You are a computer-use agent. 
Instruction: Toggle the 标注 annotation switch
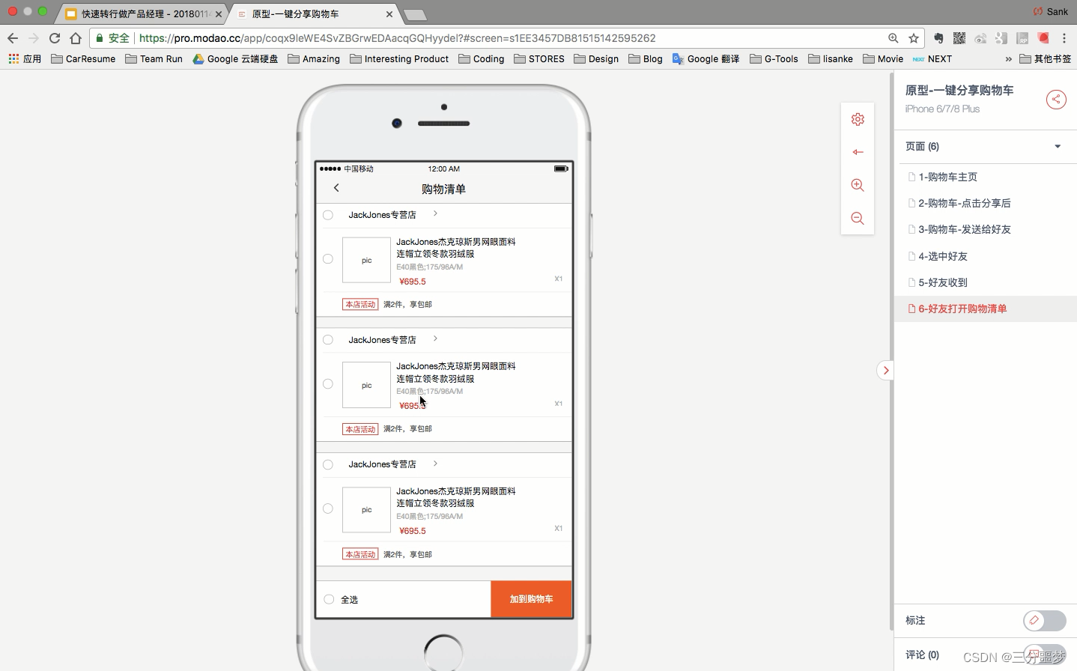pos(1044,620)
